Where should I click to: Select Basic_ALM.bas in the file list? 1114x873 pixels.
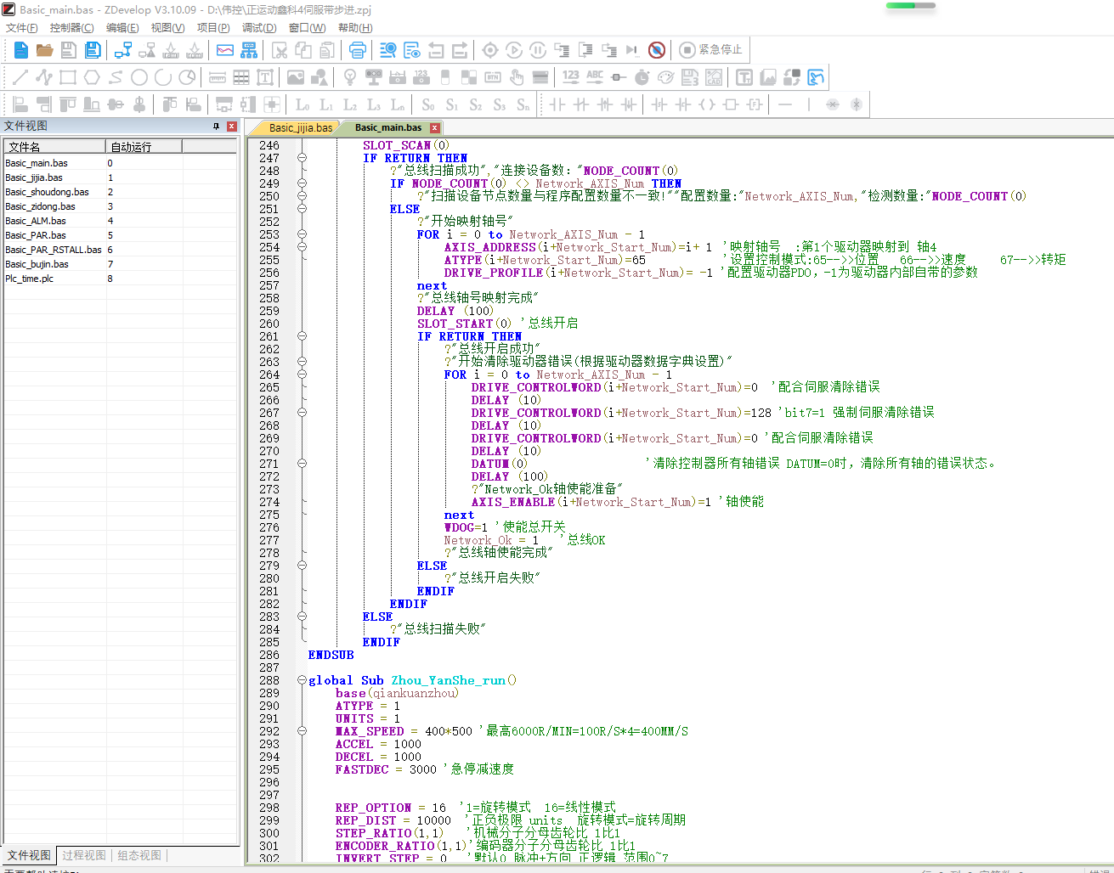36,221
